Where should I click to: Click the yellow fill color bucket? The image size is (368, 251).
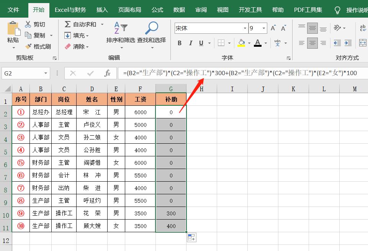[241, 43]
